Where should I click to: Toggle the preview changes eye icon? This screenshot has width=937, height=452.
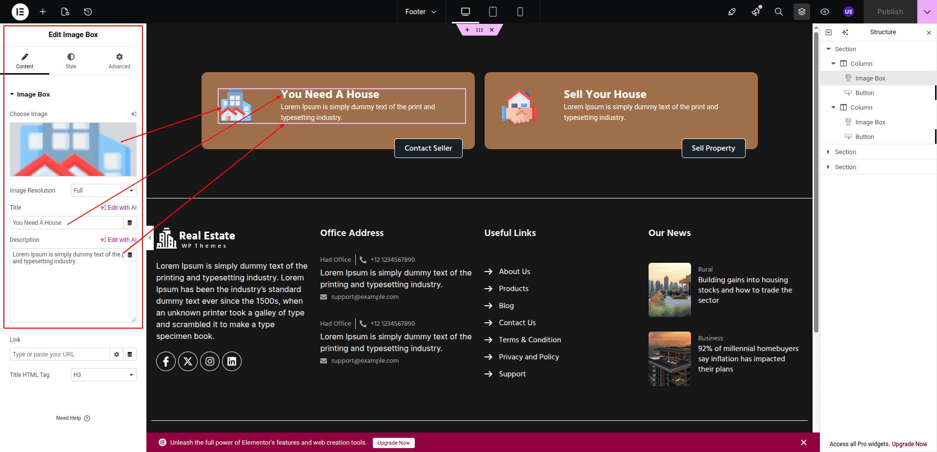825,12
